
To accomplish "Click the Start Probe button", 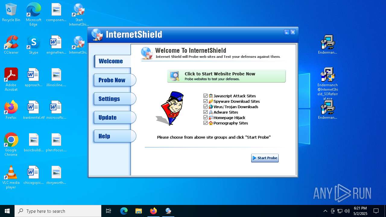I will (265, 158).
